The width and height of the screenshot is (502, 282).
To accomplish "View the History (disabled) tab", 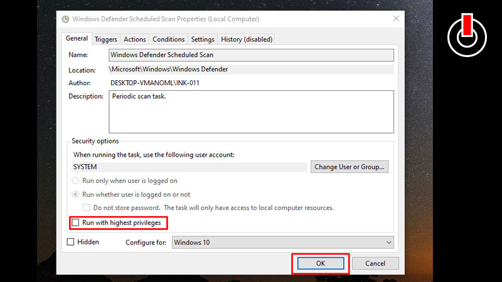I will [x=247, y=39].
